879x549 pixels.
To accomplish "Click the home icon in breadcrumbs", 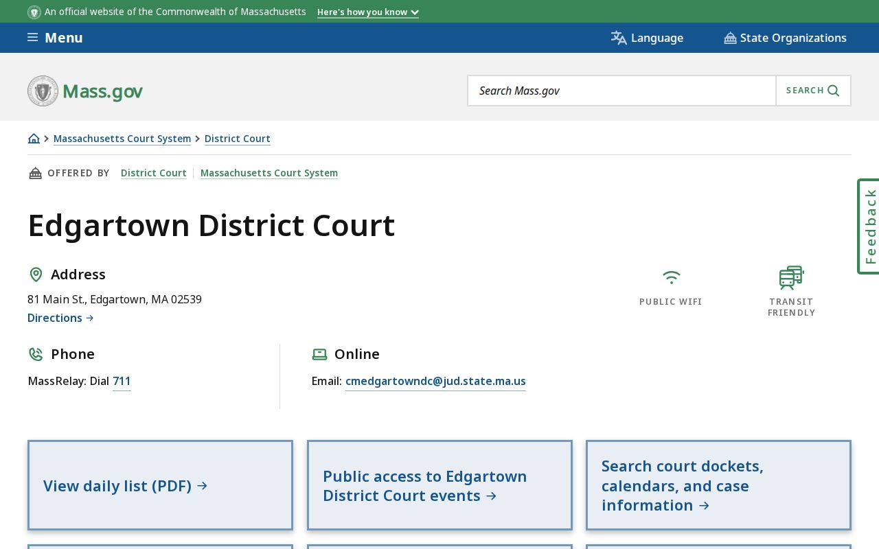I will pos(34,139).
